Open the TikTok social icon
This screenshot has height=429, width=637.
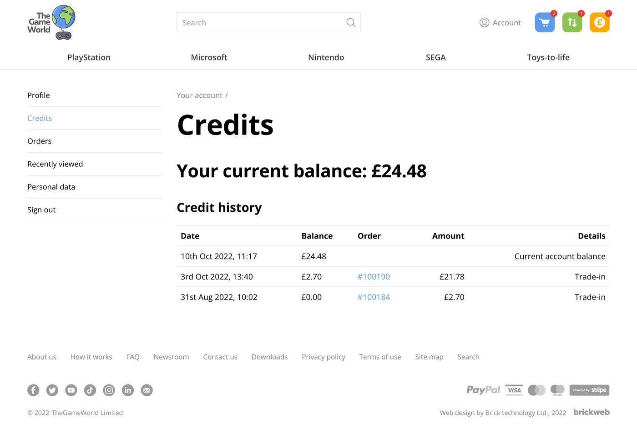90,390
